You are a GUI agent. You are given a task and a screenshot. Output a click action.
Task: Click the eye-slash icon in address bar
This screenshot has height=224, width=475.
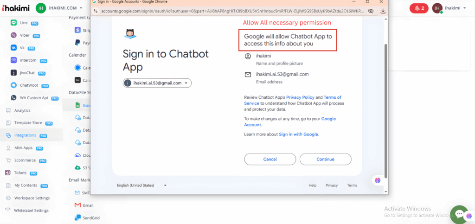[x=370, y=11]
